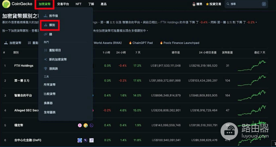Open the 糖果 candy jar rewards
Viewport: 276px width, 147px height.
[x=197, y=4]
